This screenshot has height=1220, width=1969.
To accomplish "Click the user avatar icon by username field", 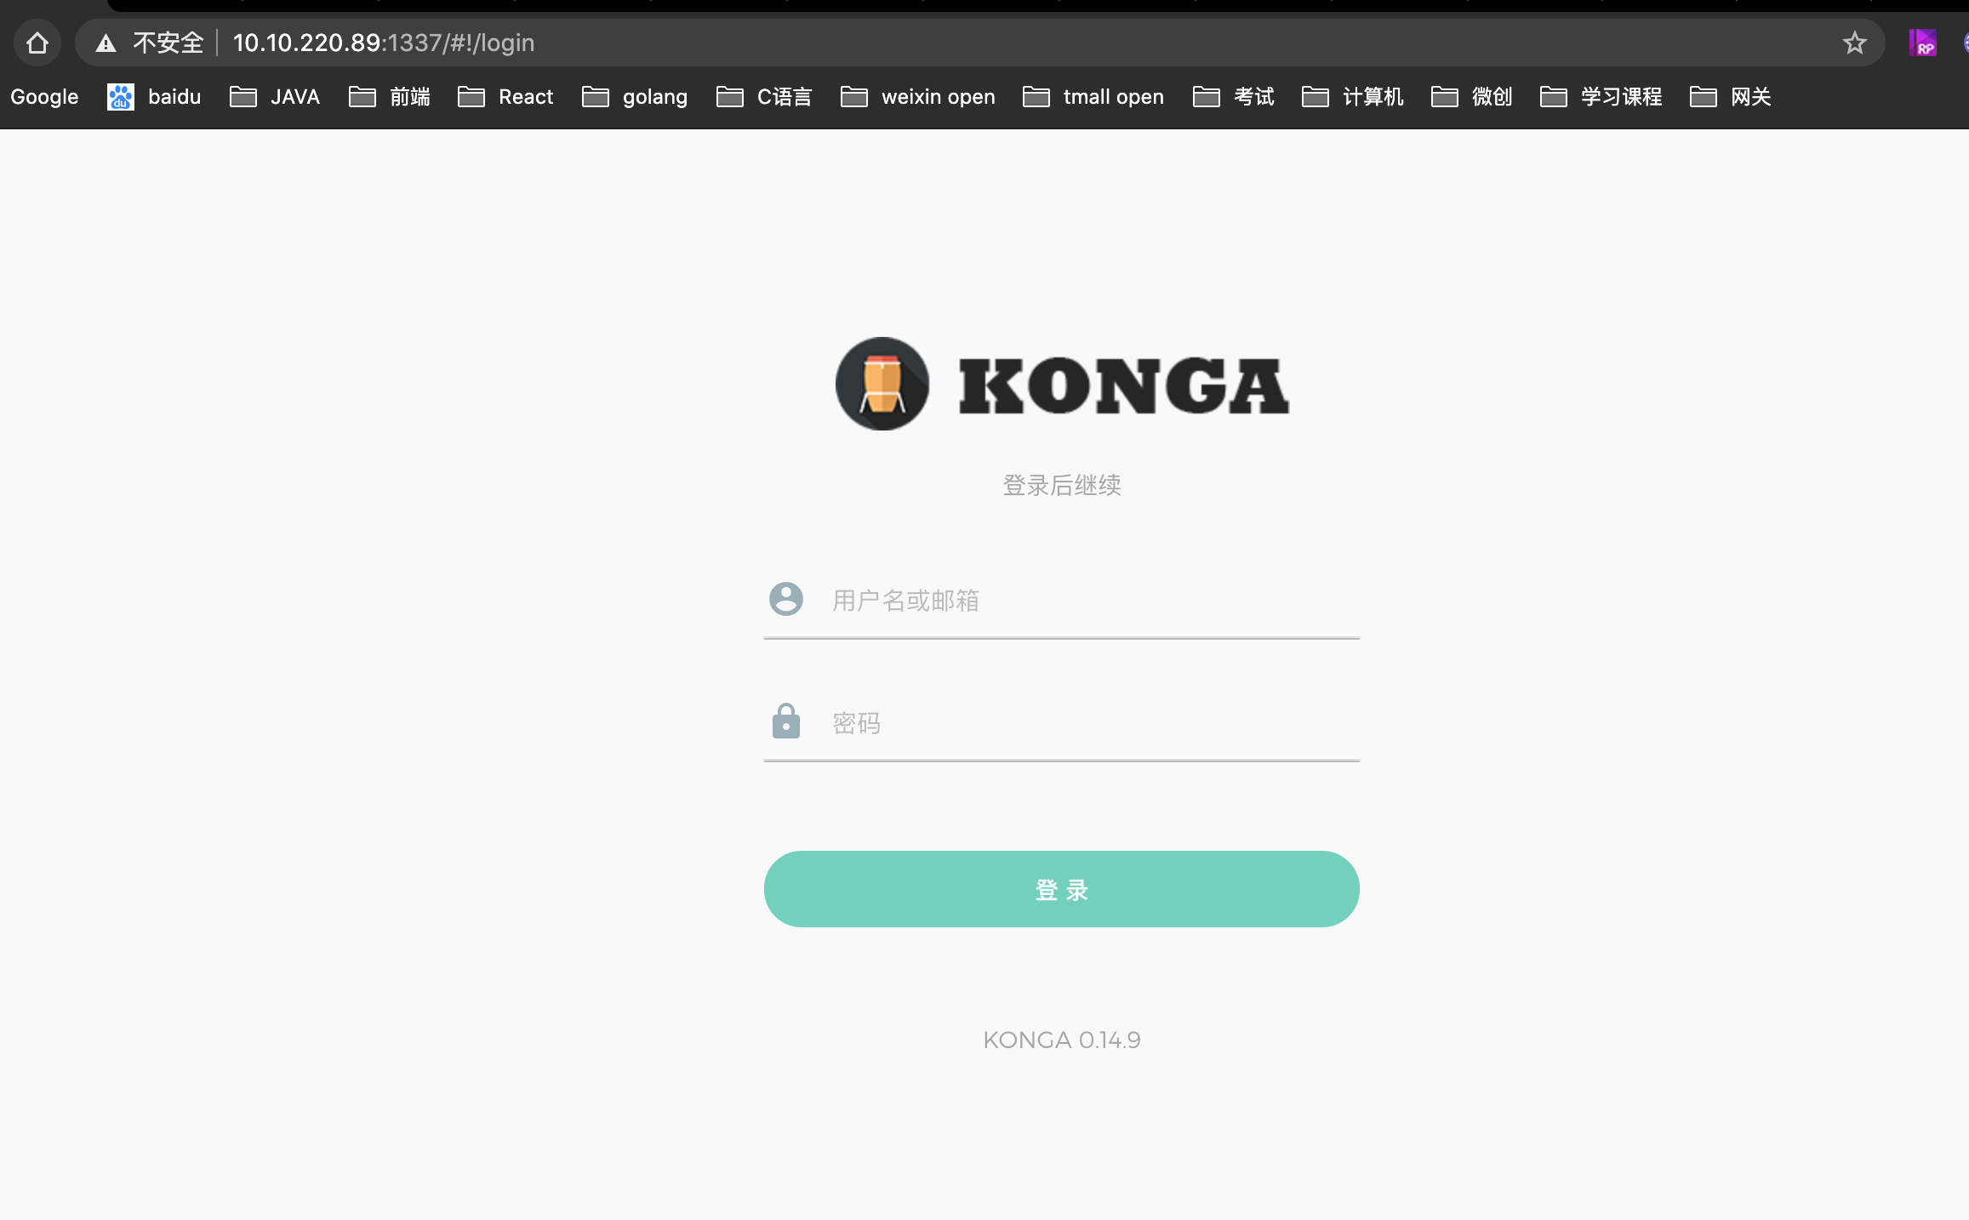I will coord(786,599).
